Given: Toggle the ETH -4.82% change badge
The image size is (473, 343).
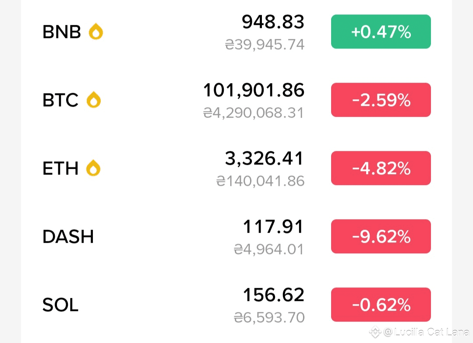Looking at the screenshot, I should pyautogui.click(x=381, y=168).
